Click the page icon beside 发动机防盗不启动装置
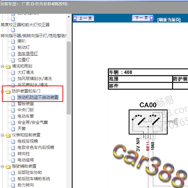The width and height of the screenshot is (188, 188). [x=13, y=98]
